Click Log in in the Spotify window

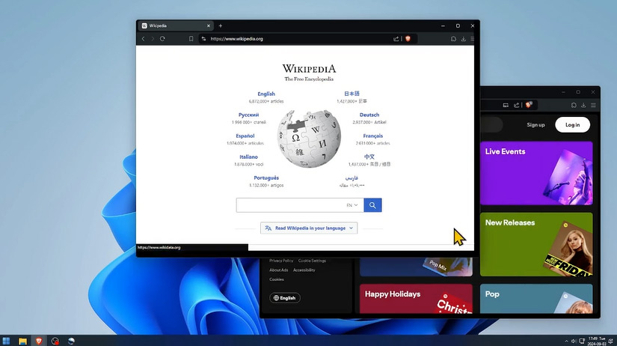point(573,124)
